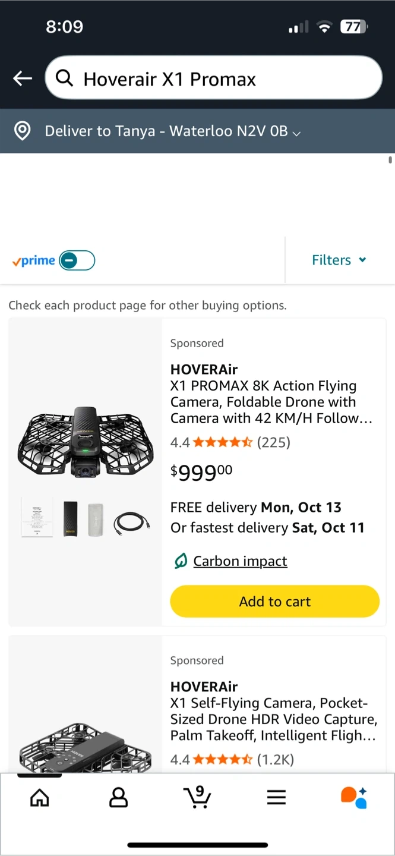Screen dimensions: 395x856
Task: Open the X1 PROMAX drone image
Action: tap(86, 442)
